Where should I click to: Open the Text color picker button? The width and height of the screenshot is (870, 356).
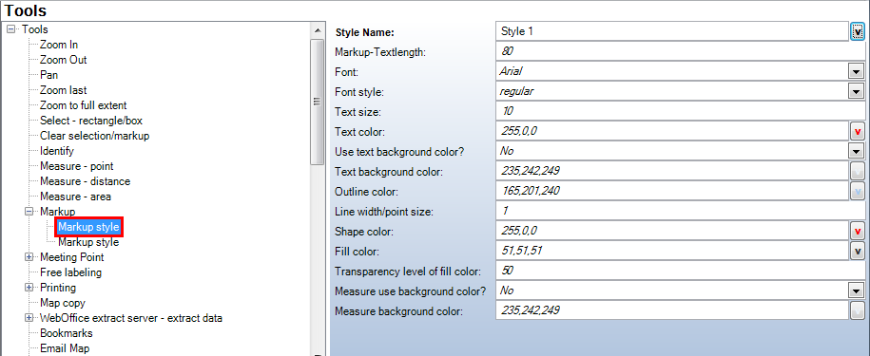click(858, 131)
